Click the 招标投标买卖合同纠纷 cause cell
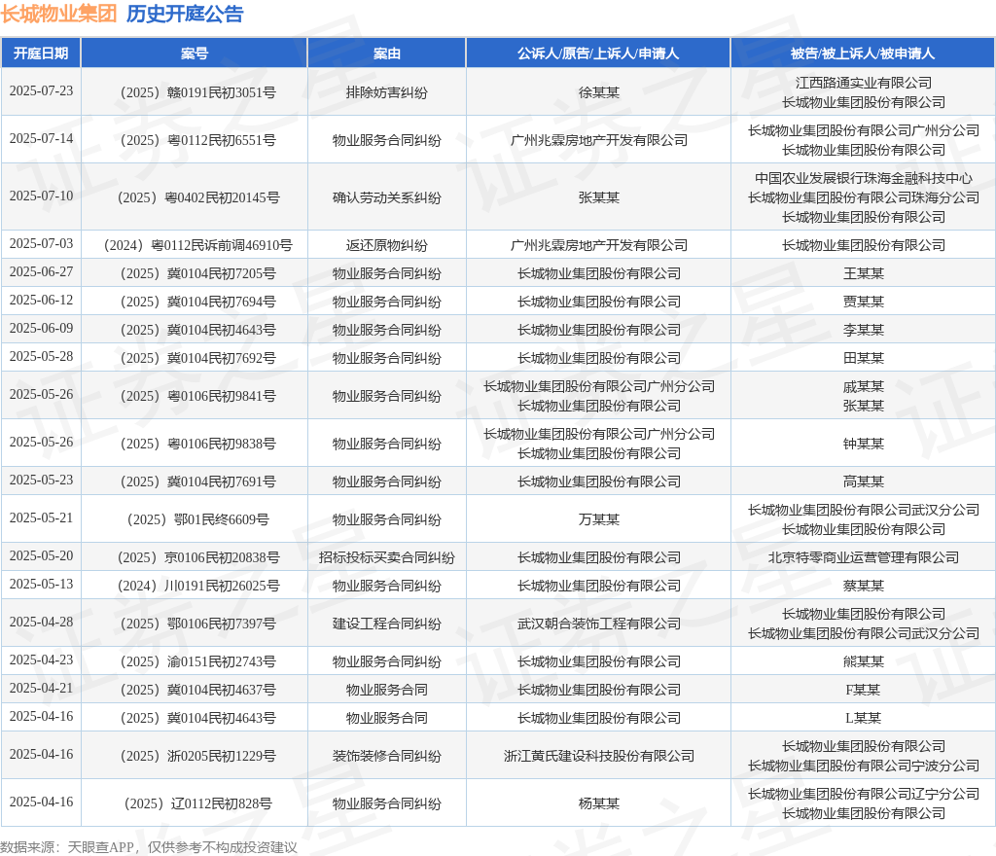 387,557
